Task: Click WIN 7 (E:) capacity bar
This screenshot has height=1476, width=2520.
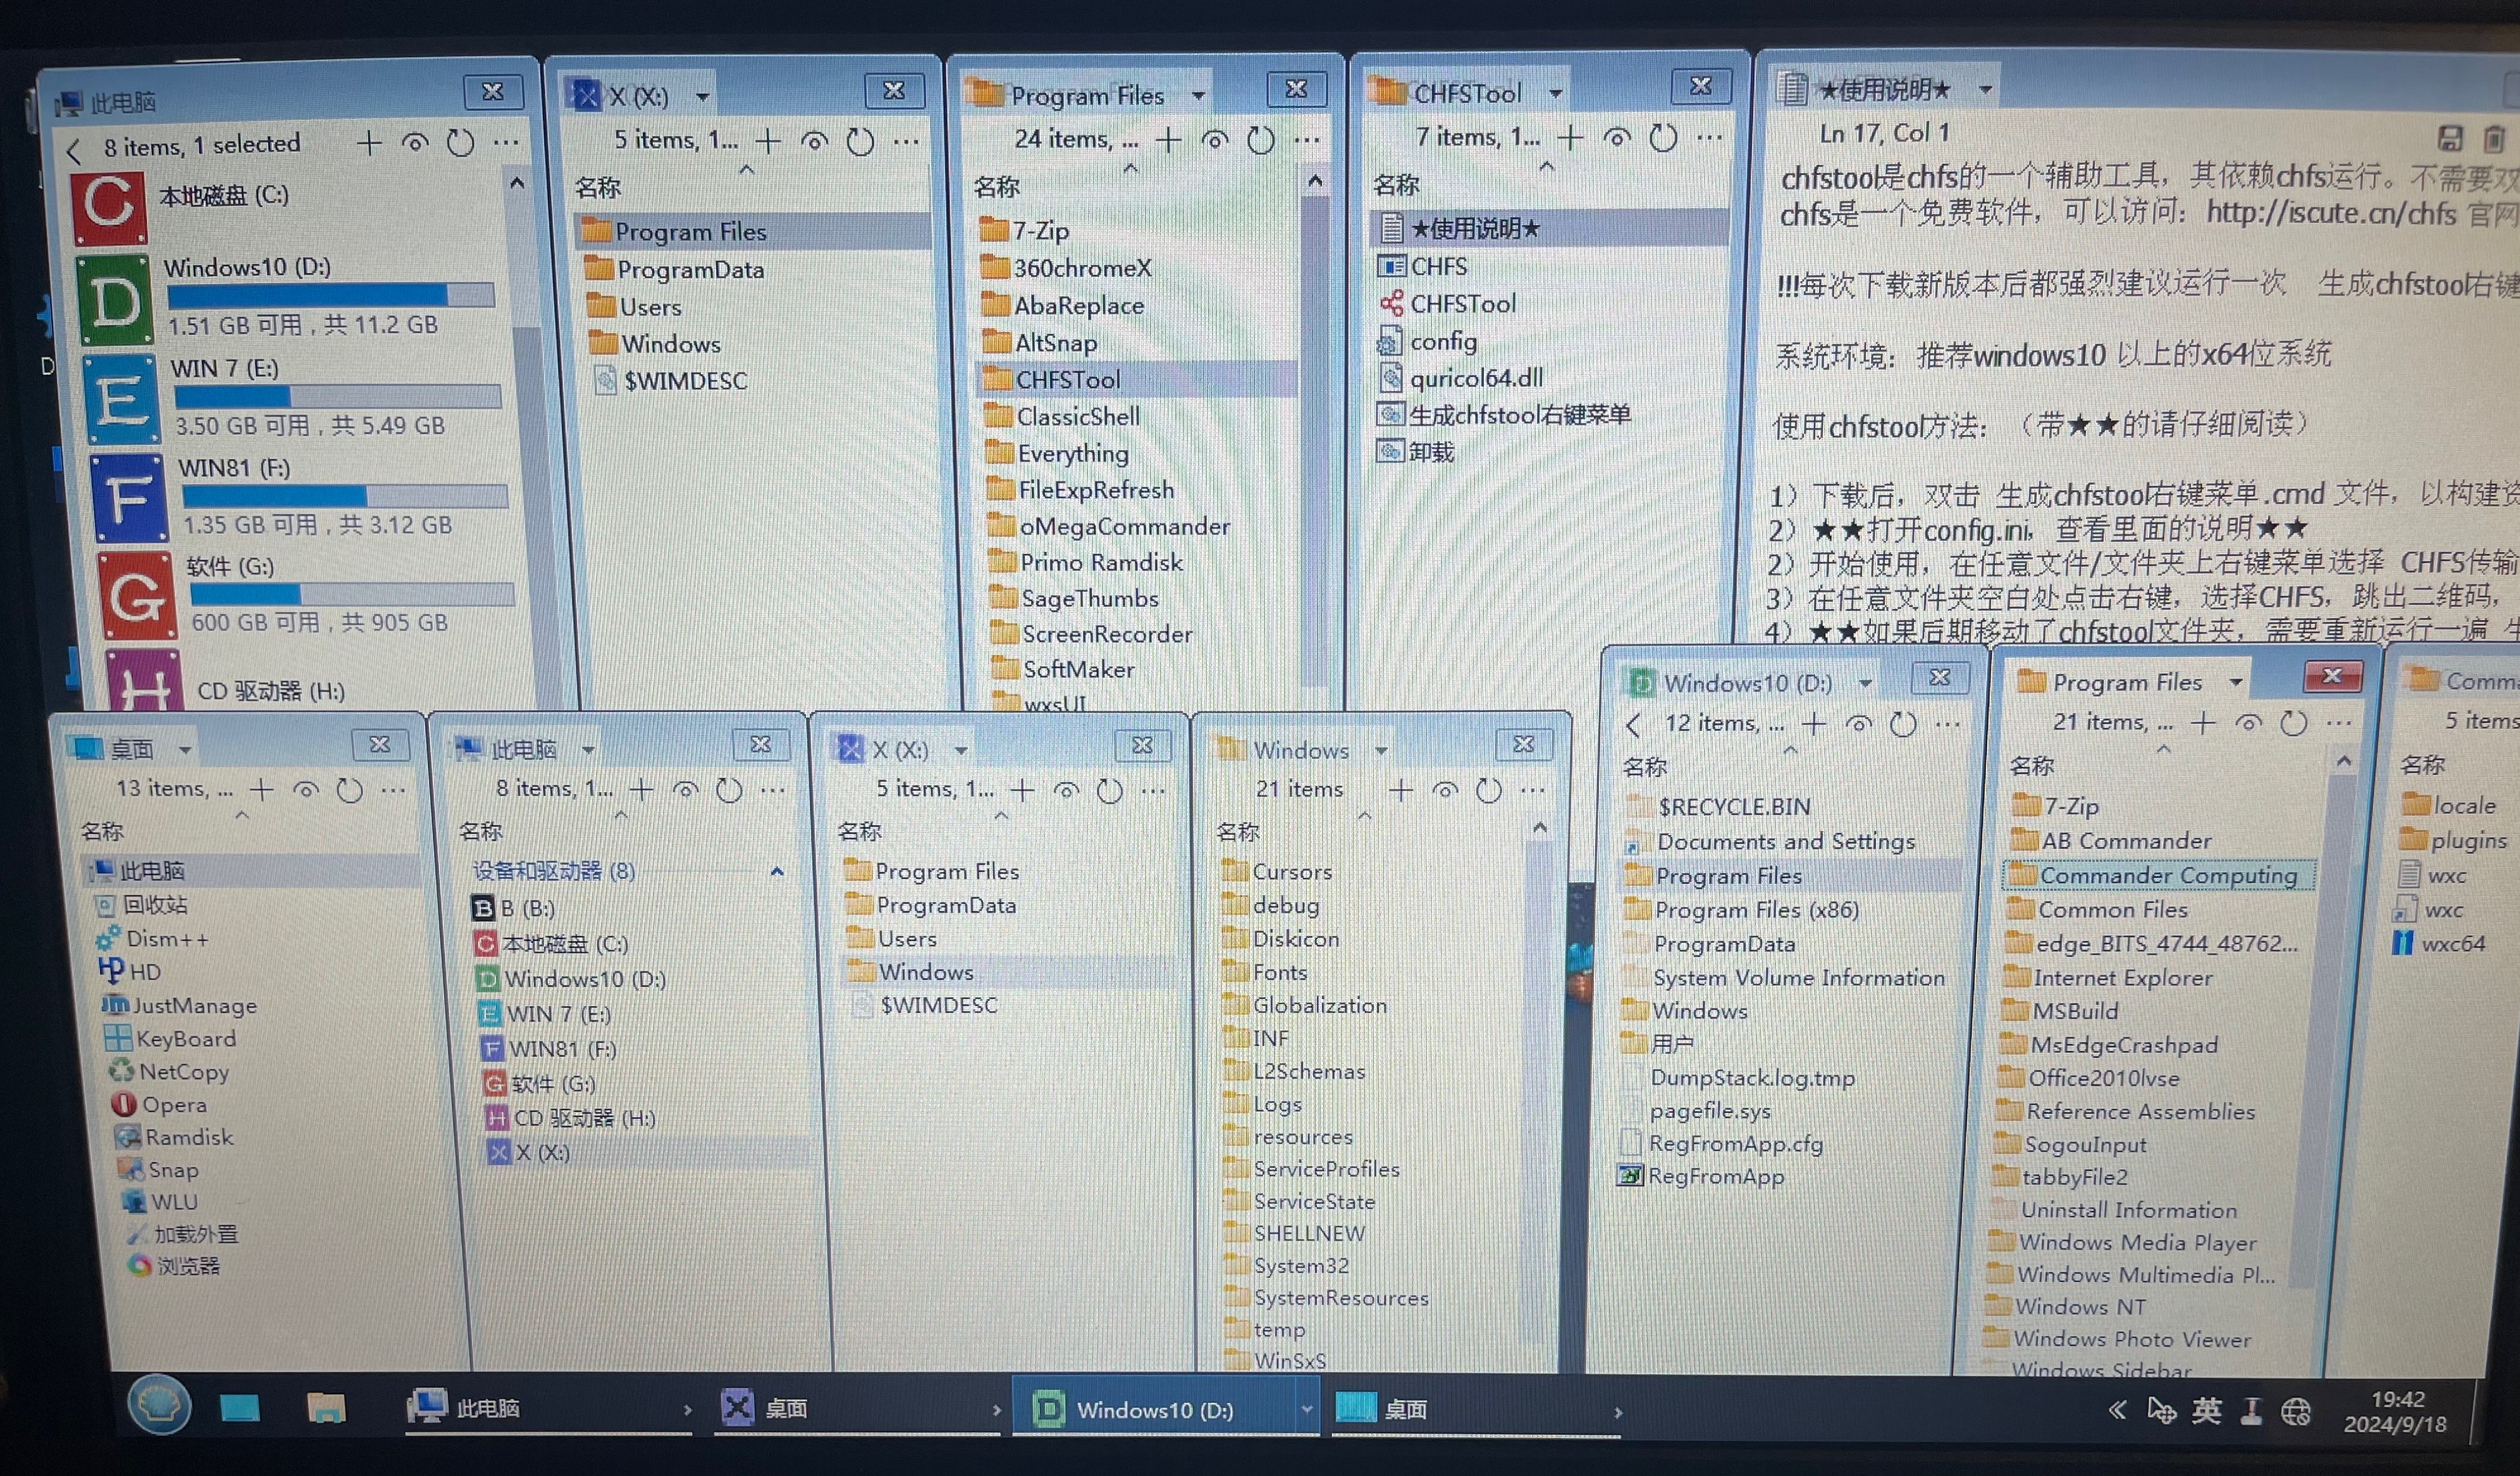Action: click(x=337, y=396)
